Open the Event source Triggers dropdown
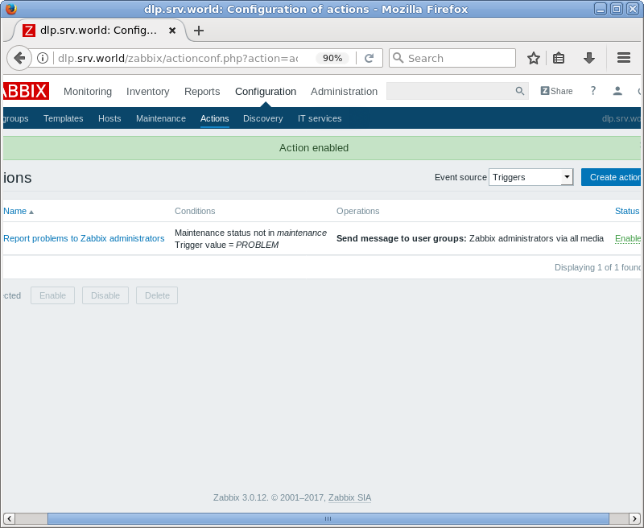644x528 pixels. pos(530,177)
